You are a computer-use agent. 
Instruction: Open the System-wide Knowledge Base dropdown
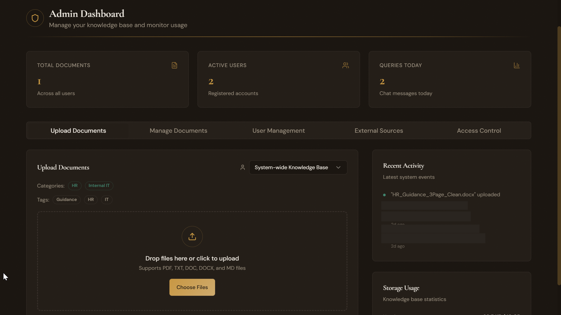click(297, 167)
